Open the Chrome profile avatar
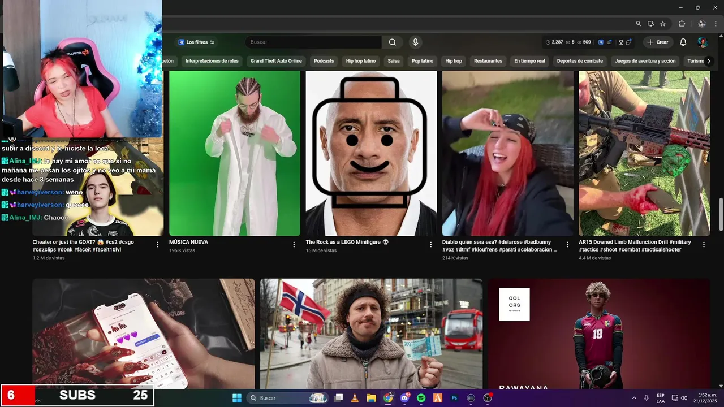The width and height of the screenshot is (724, 407). point(702,24)
